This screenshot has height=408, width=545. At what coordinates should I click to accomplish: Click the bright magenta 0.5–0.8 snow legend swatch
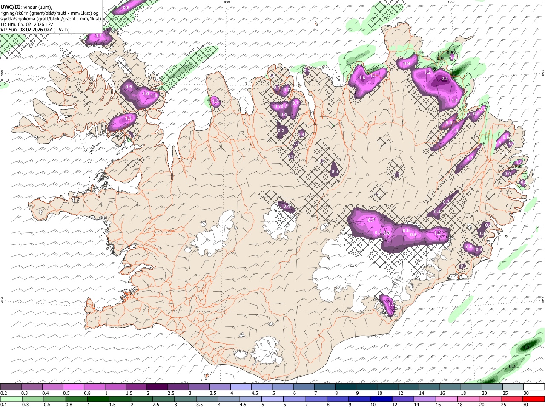coord(74,387)
